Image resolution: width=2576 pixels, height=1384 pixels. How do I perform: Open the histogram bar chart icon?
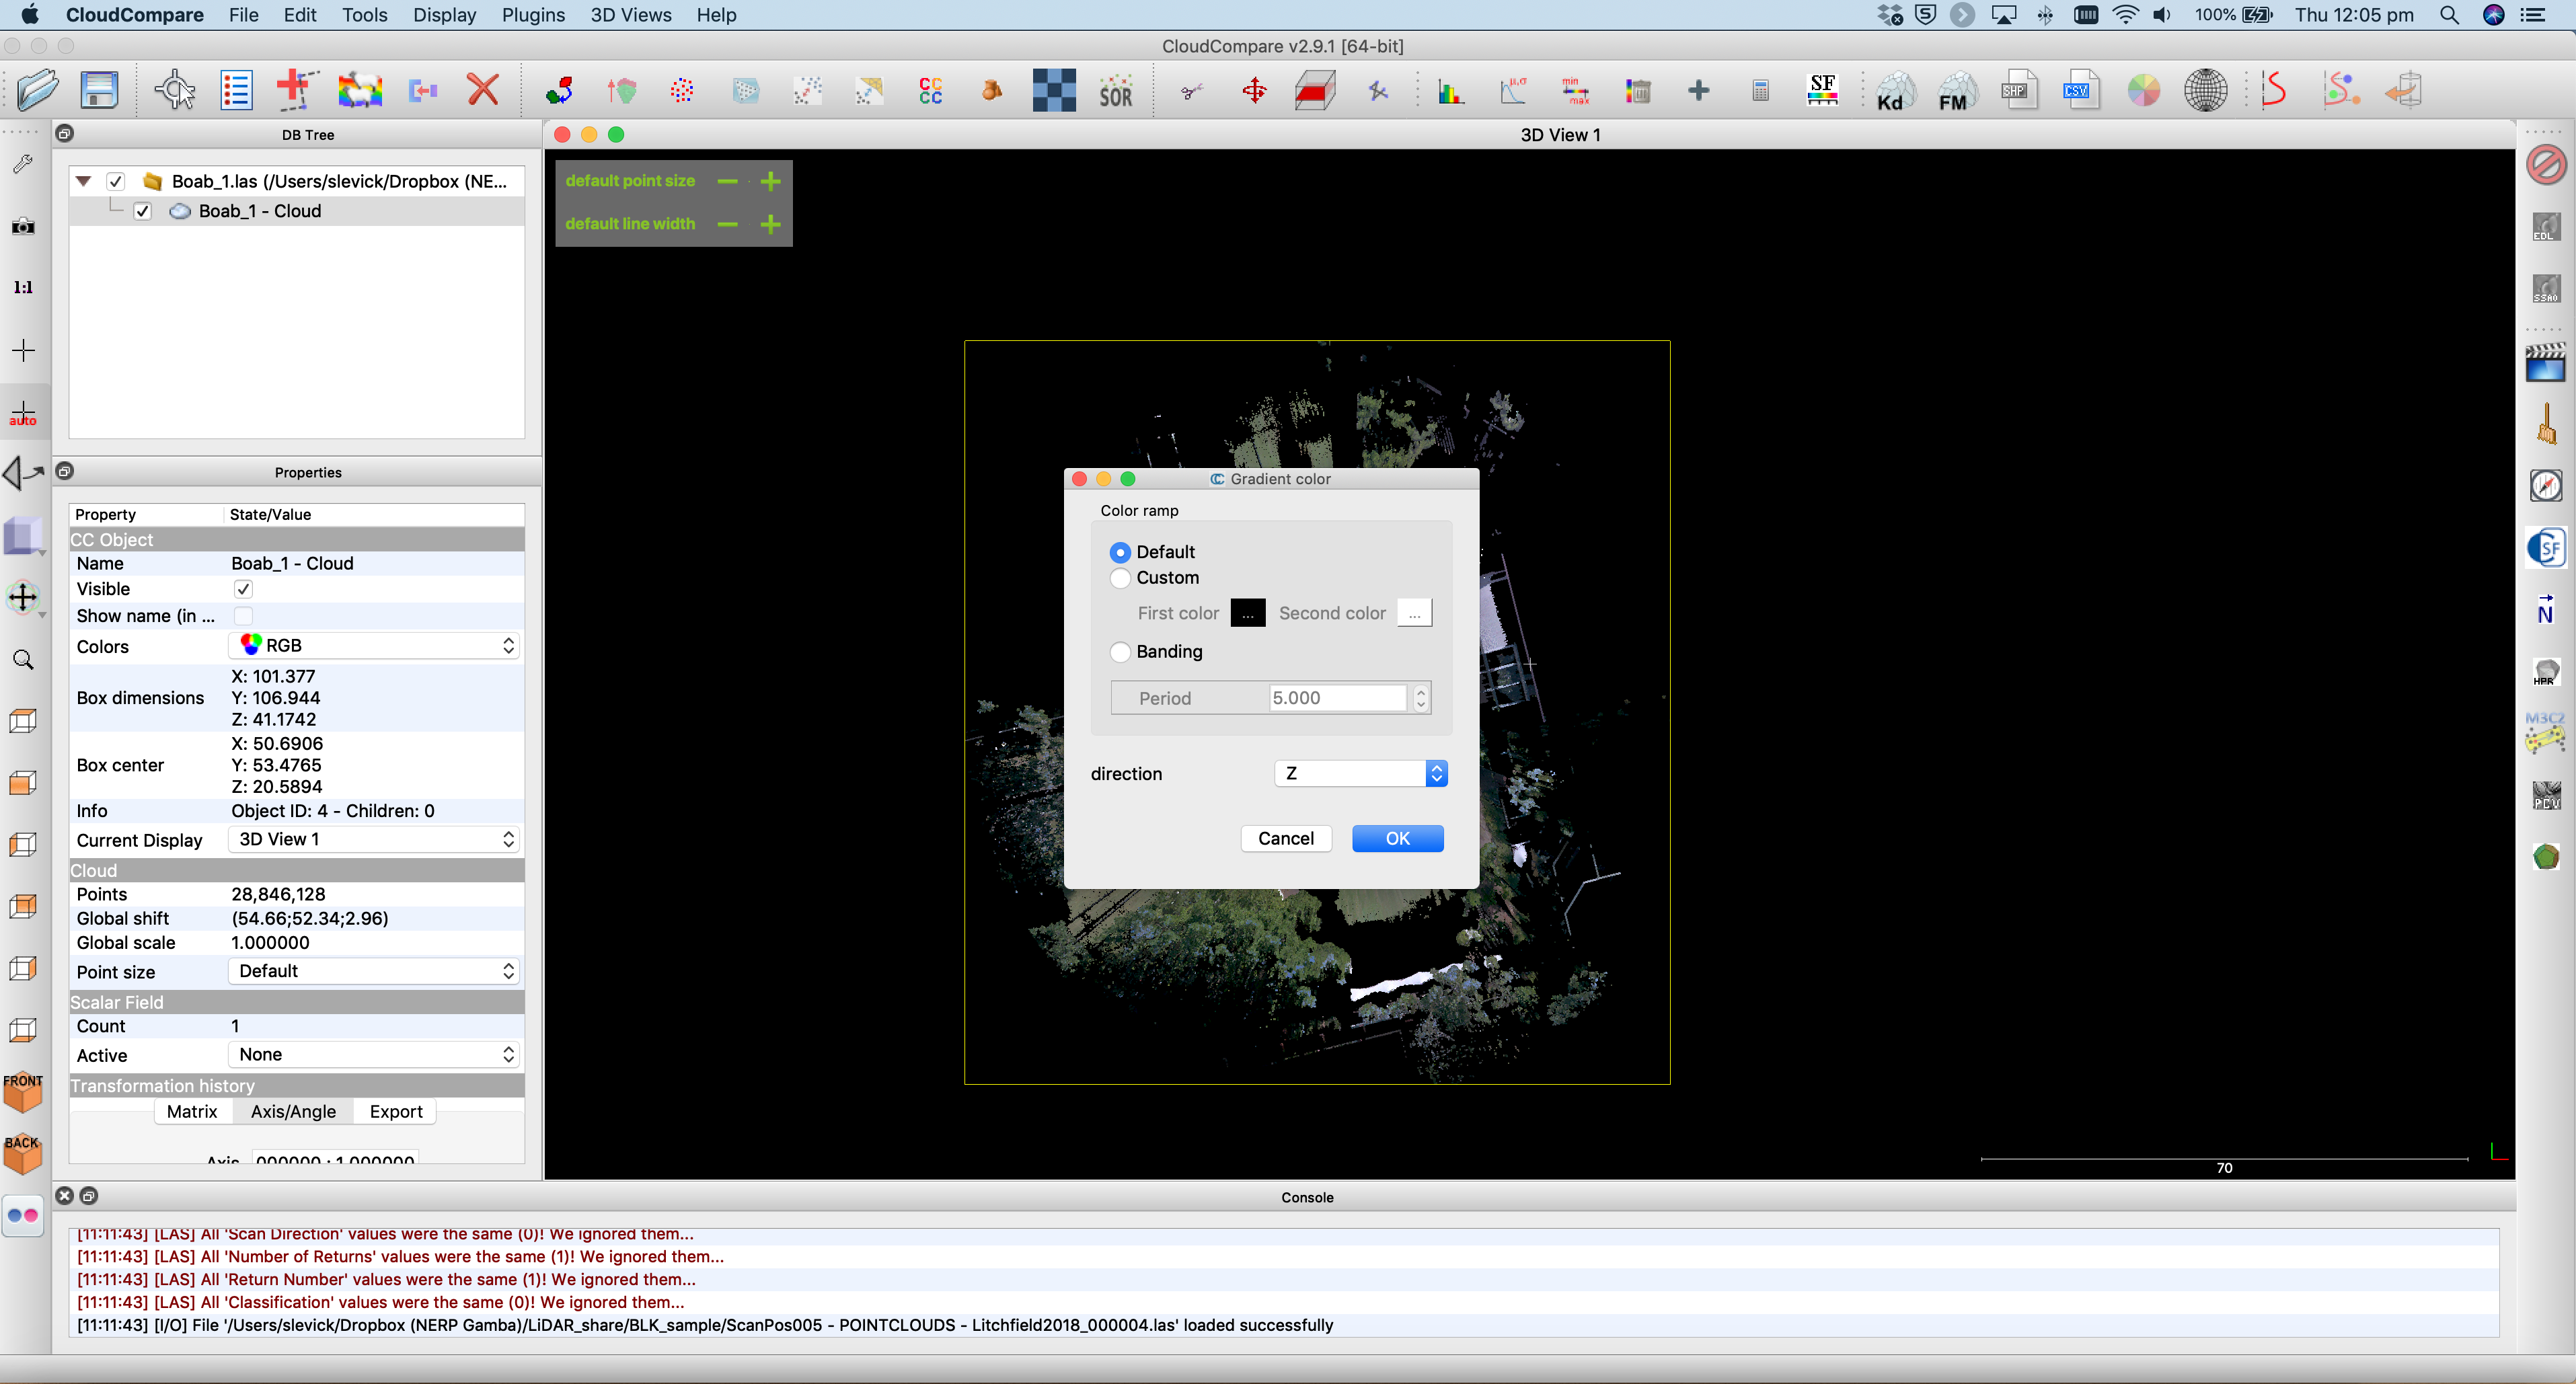pyautogui.click(x=1450, y=91)
